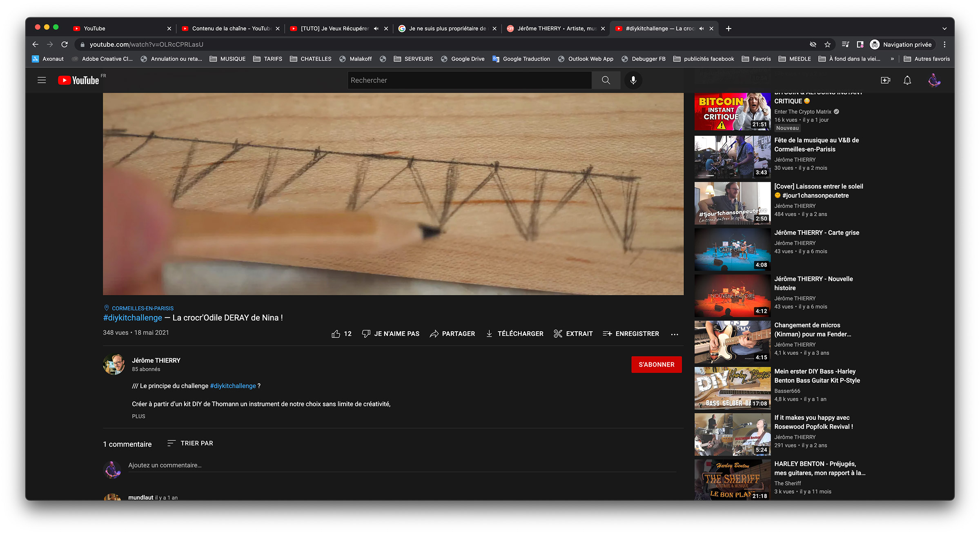Screen dimensions: 980x534
Task: Click the crossed-out eye icon in the address bar
Action: (x=813, y=44)
